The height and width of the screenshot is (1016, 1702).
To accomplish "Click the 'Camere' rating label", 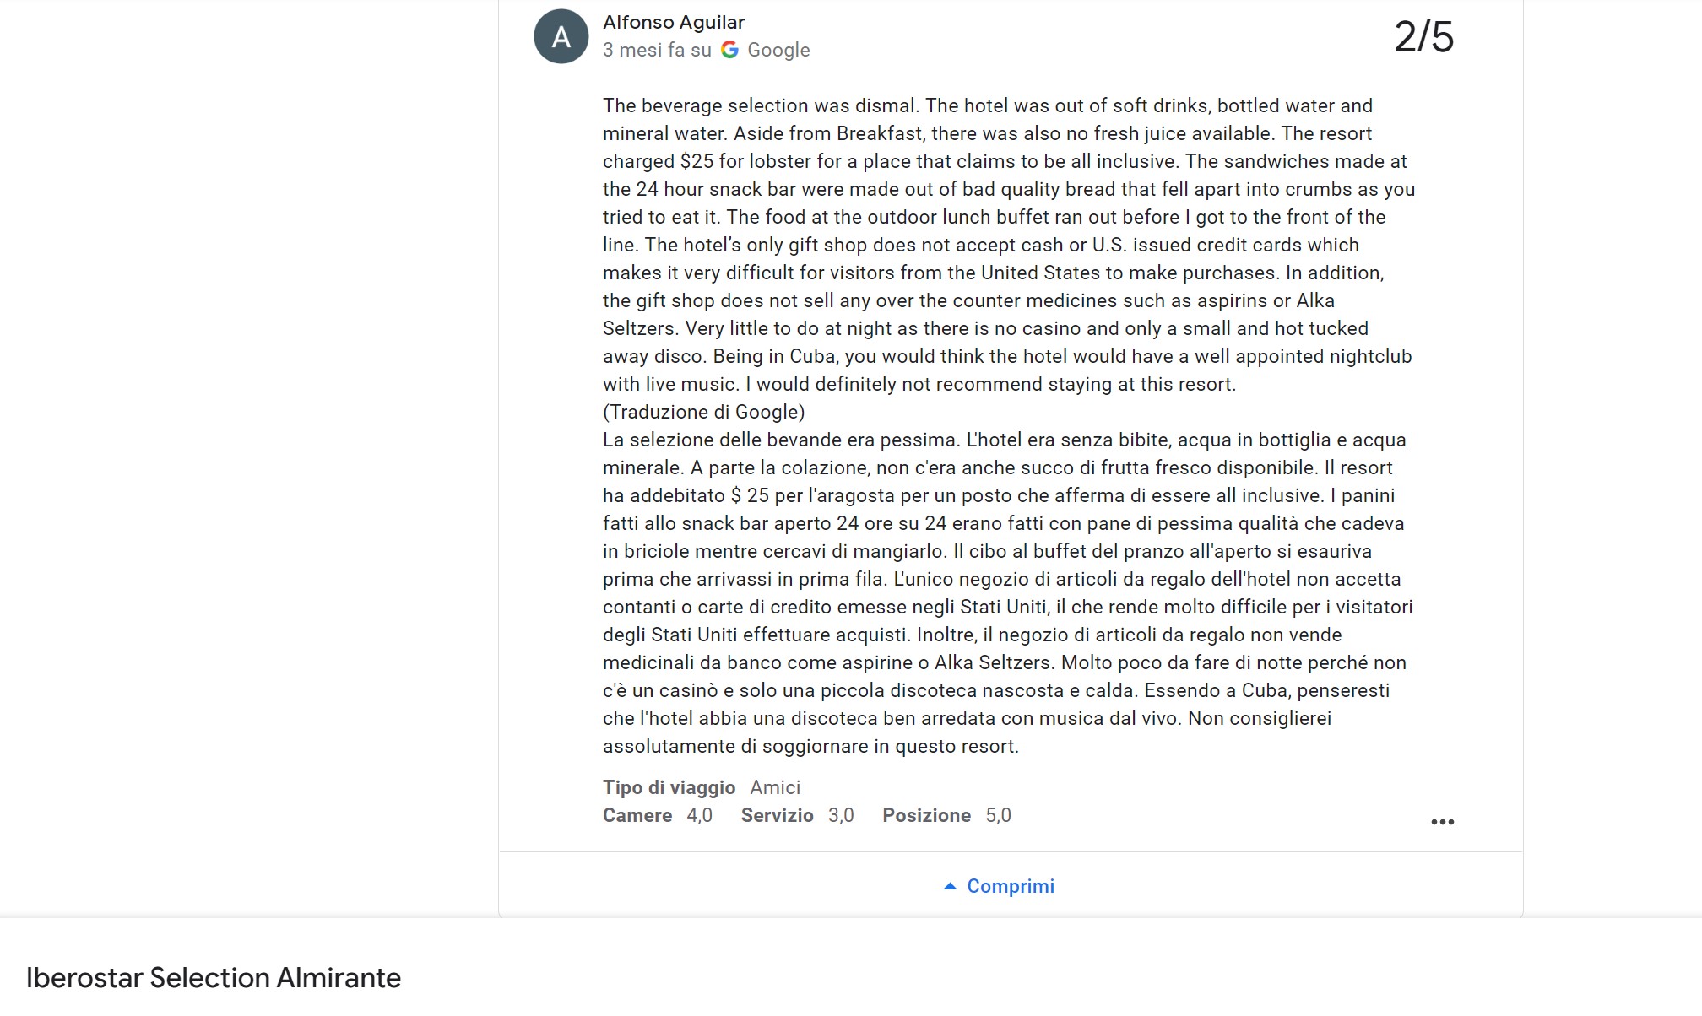I will (x=637, y=815).
